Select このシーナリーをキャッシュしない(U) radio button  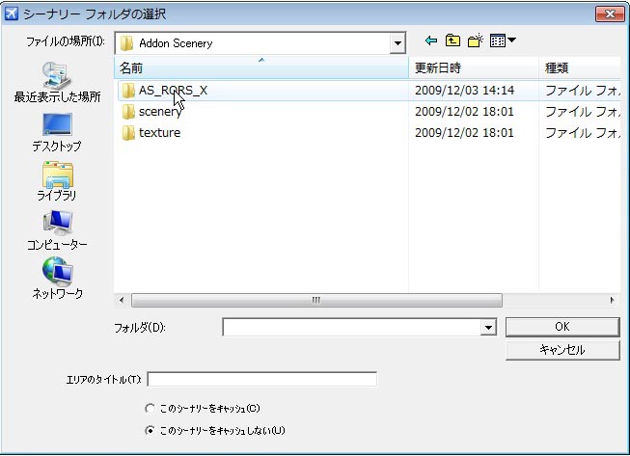[x=150, y=431]
